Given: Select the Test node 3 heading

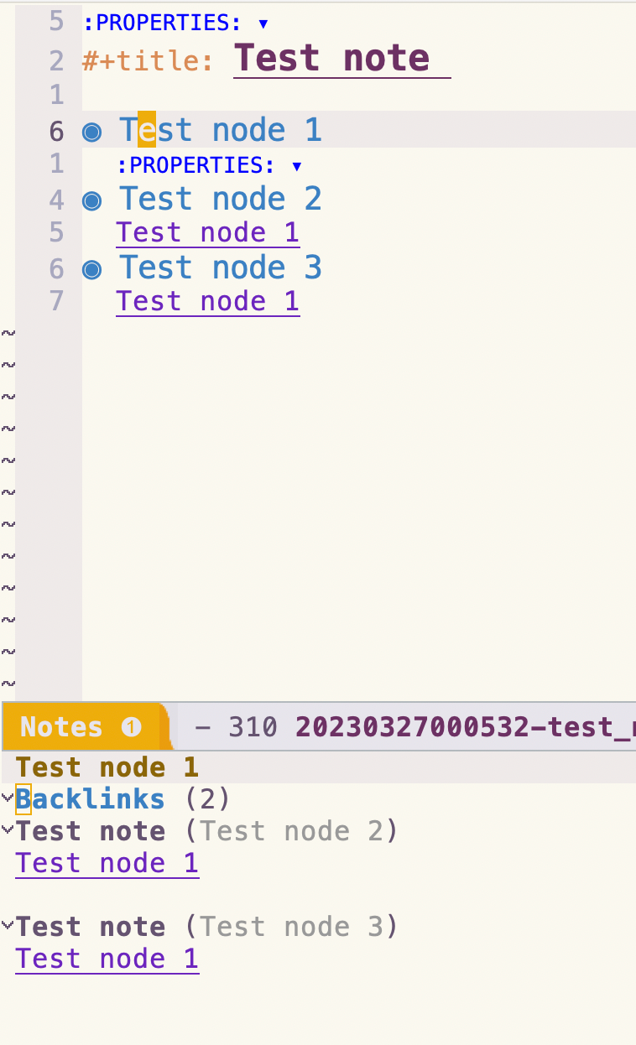Looking at the screenshot, I should coord(221,268).
